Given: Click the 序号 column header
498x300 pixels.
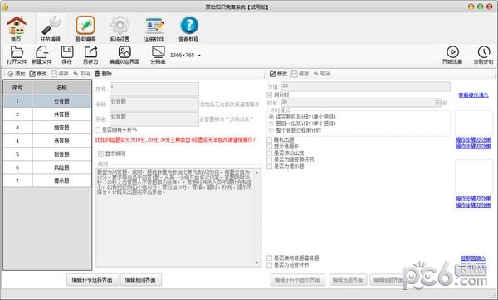Looking at the screenshot, I should pos(17,87).
